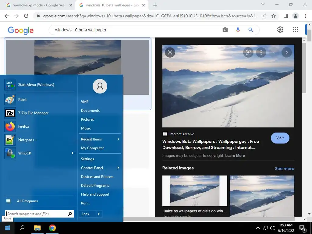Go to next image in preview

[x=286, y=52]
